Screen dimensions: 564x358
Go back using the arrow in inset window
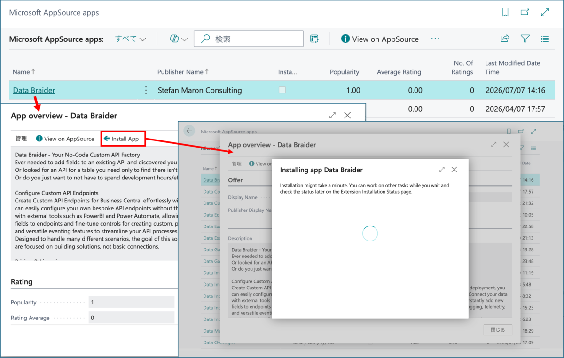[x=189, y=131]
